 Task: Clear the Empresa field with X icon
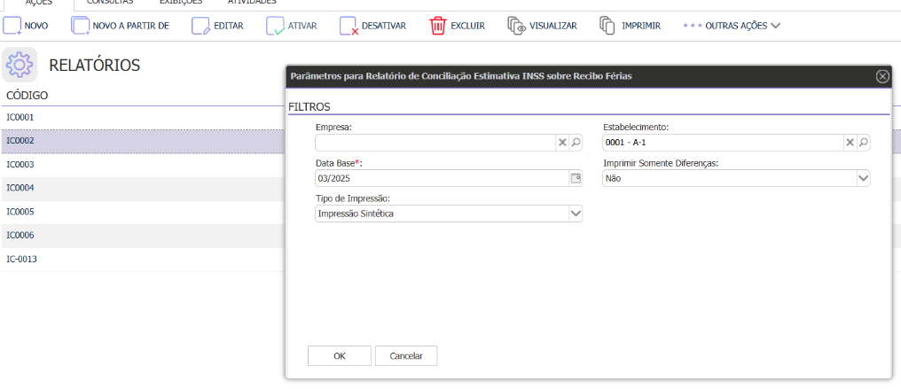pyautogui.click(x=561, y=142)
